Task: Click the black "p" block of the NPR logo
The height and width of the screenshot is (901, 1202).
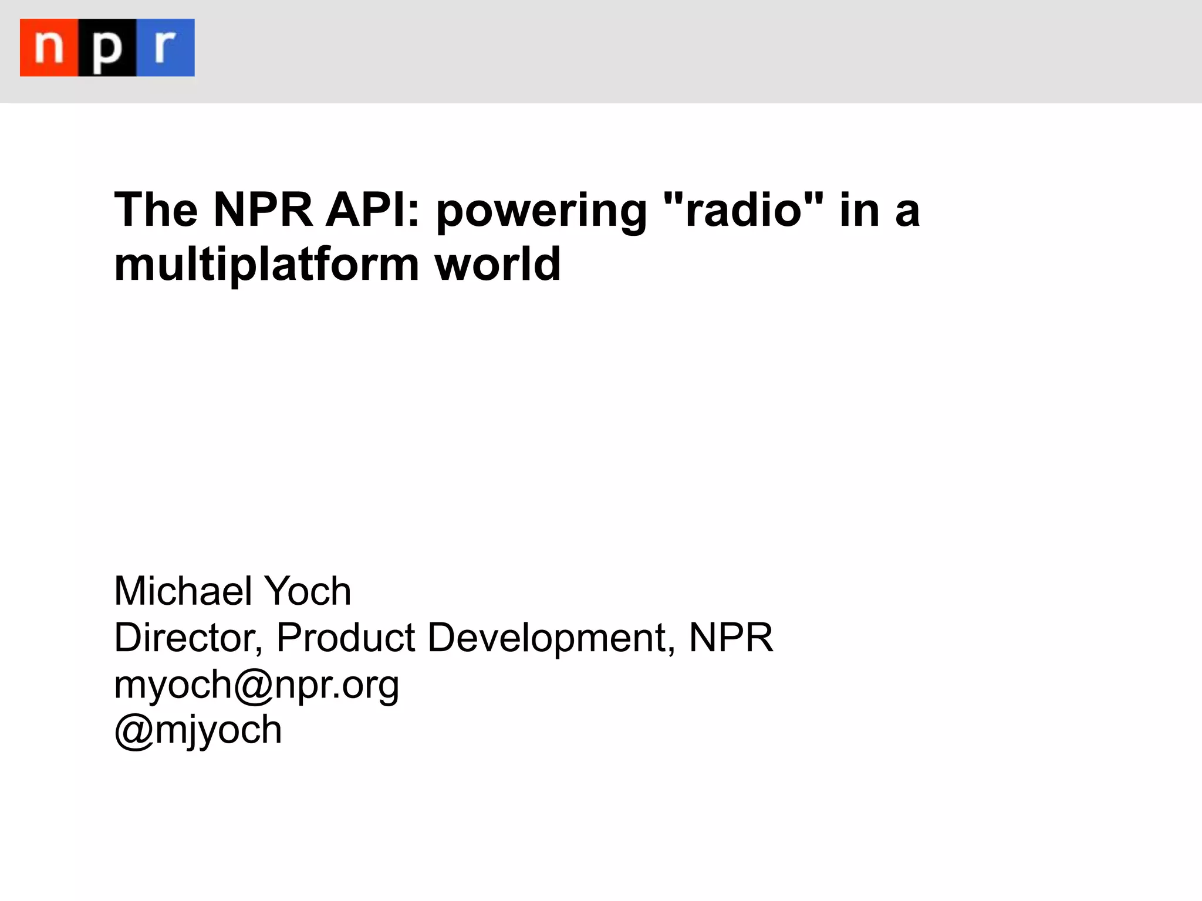Action: (x=107, y=48)
